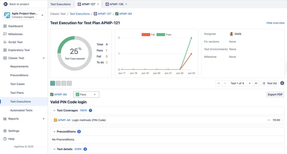Collapse the Test Coverages section
Viewport: 287px width, 154px height.
point(54,111)
